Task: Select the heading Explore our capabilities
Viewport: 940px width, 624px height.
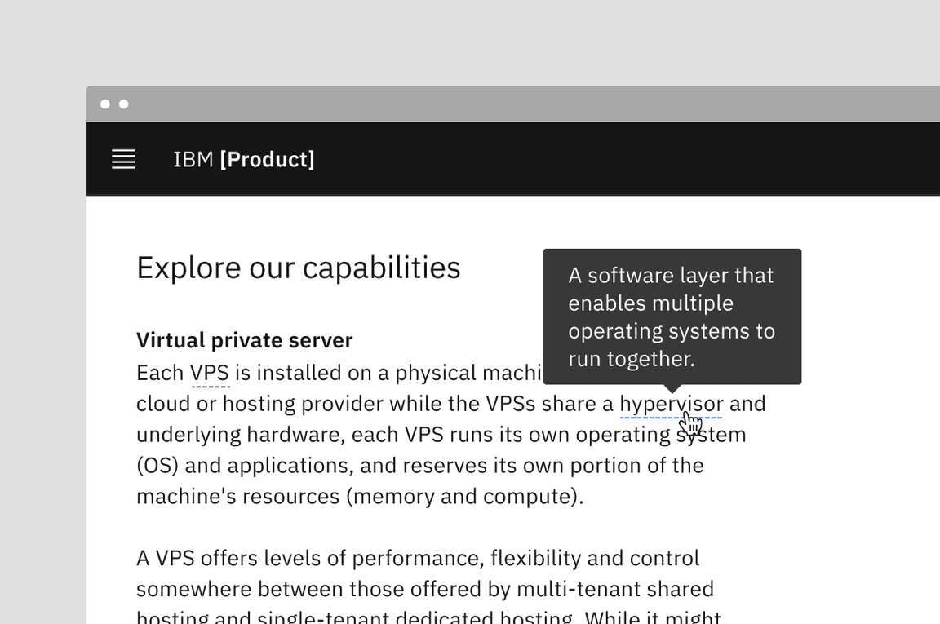Action: pyautogui.click(x=299, y=267)
